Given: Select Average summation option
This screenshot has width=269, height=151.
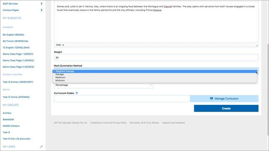Looking at the screenshot, I should (x=155, y=75).
